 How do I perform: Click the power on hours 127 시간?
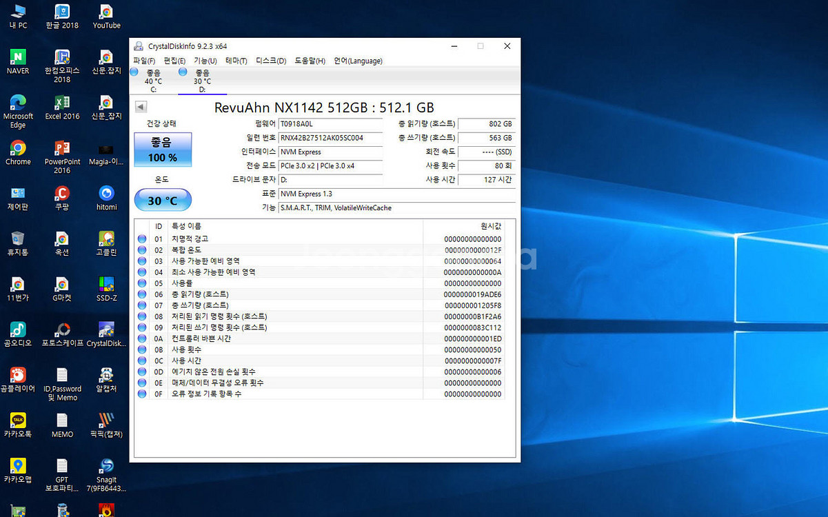point(487,180)
